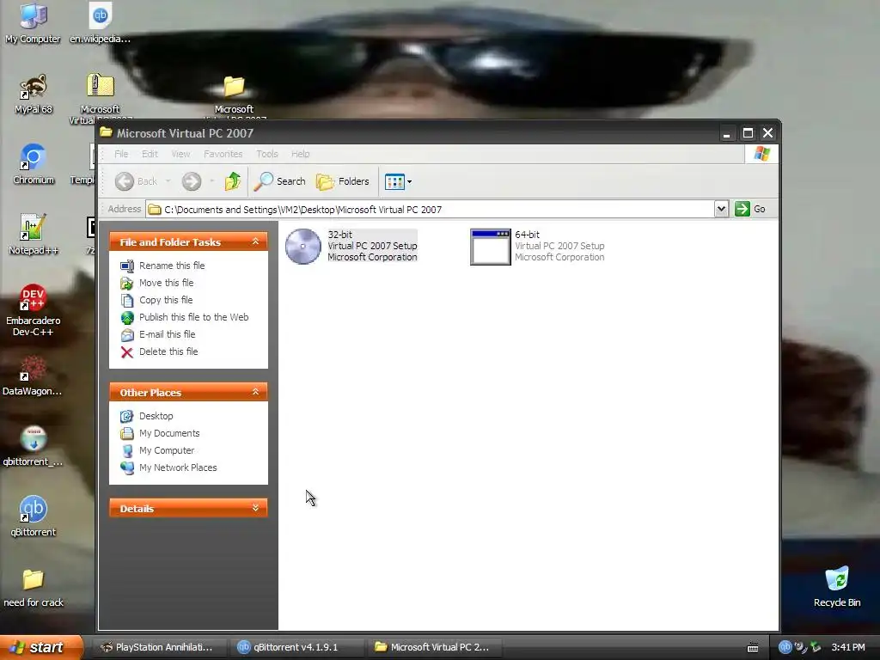This screenshot has height=660, width=880.
Task: Collapse the Other Places panel
Action: coord(255,392)
